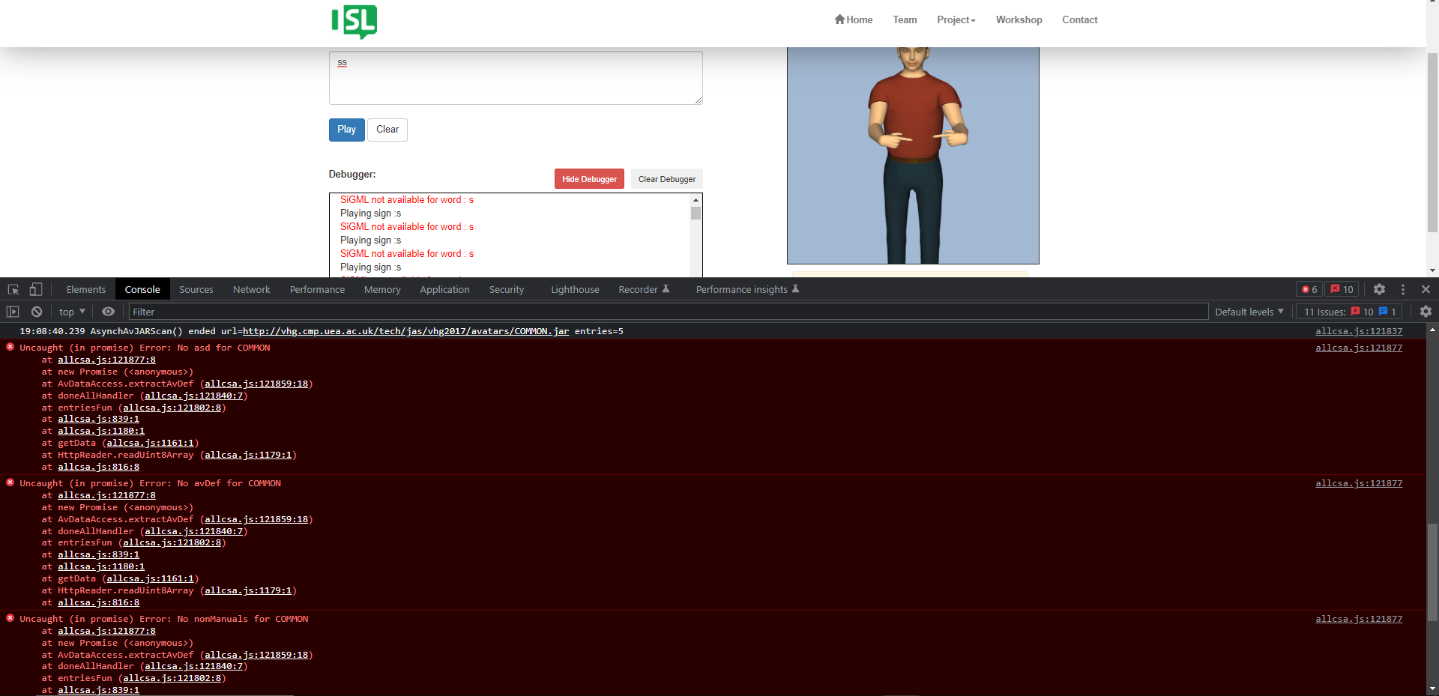Image resolution: width=1439 pixels, height=696 pixels.
Task: Open the console sidebar
Action: pyautogui.click(x=12, y=312)
